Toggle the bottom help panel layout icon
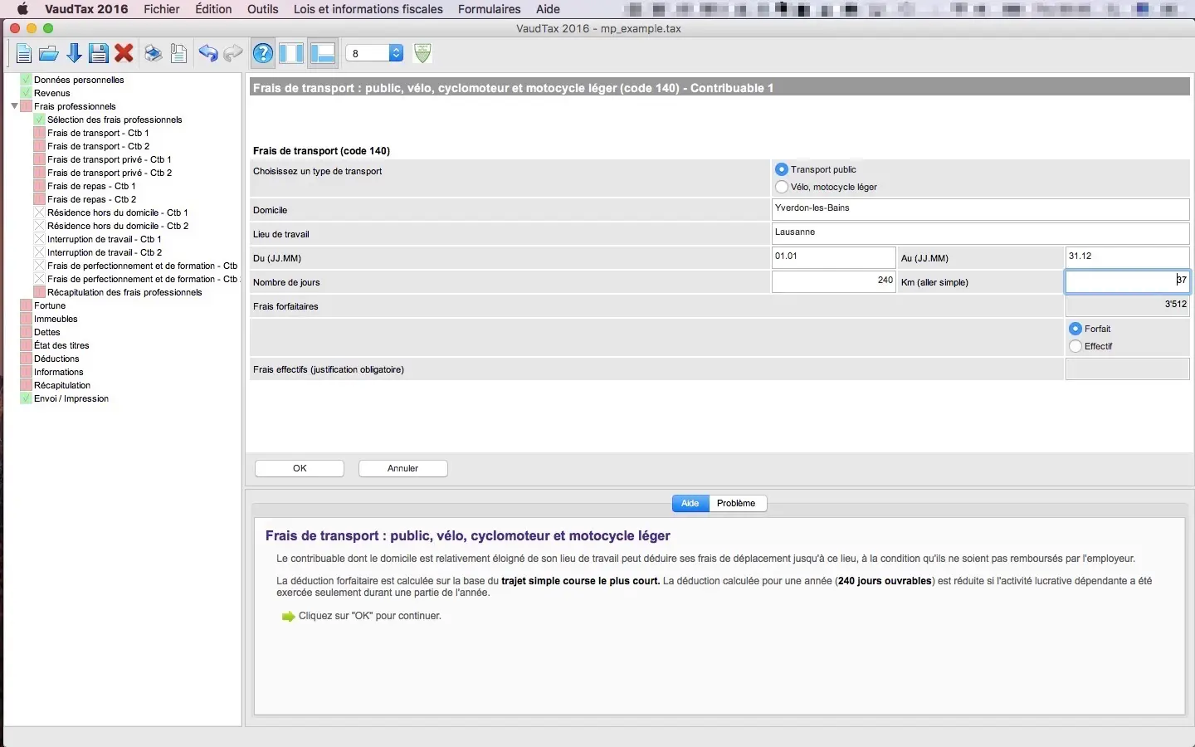1195x747 pixels. (322, 53)
